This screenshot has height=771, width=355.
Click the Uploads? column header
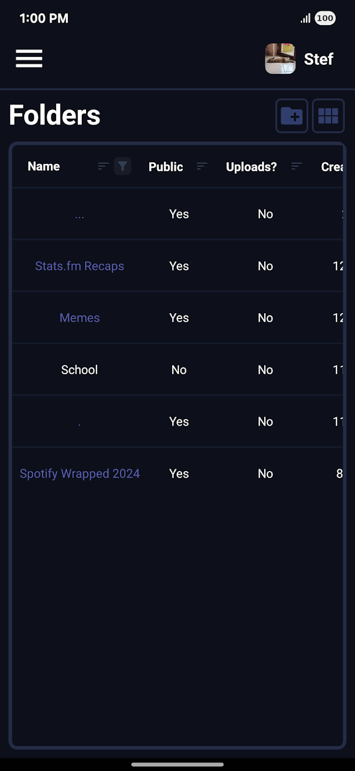point(251,167)
